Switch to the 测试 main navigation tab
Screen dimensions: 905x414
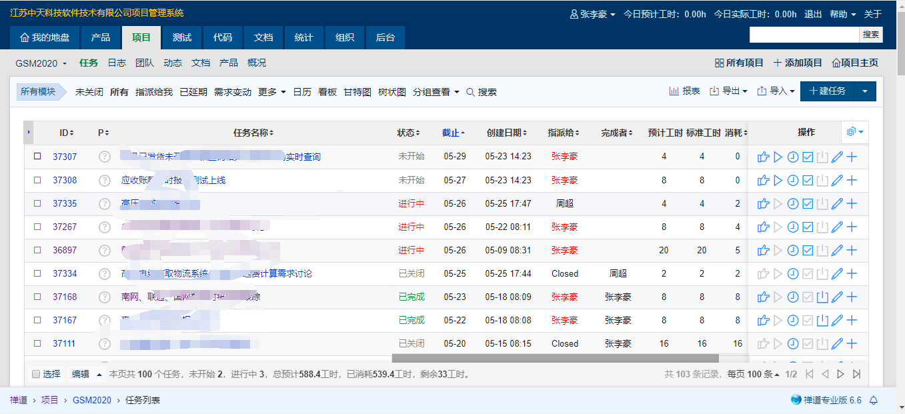coord(181,37)
